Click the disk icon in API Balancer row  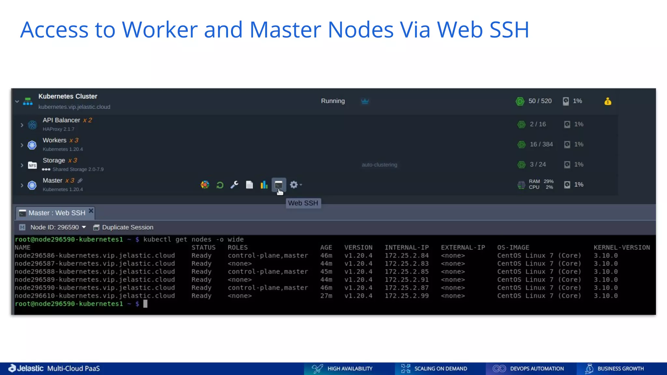tap(567, 124)
